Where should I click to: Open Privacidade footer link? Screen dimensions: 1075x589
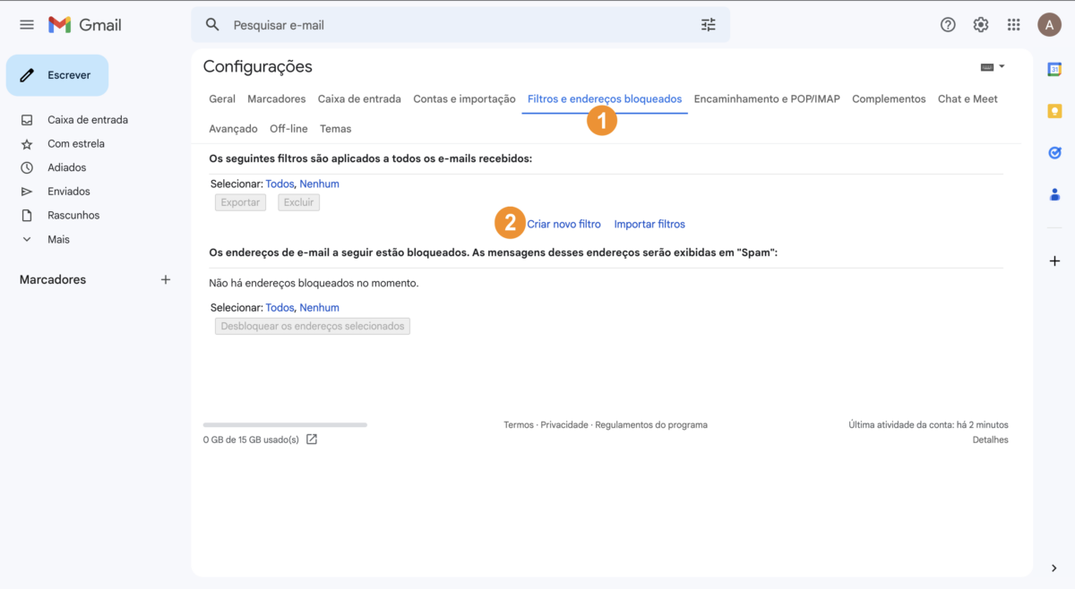564,424
